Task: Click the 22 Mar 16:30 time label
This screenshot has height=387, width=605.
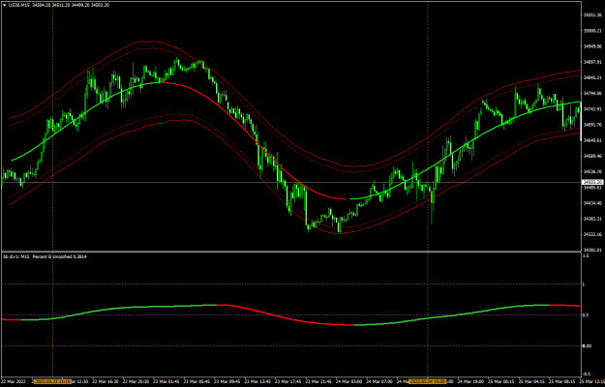Action: pos(106,381)
